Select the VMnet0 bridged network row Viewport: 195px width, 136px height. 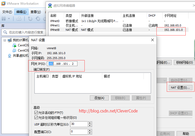click(x=119, y=21)
